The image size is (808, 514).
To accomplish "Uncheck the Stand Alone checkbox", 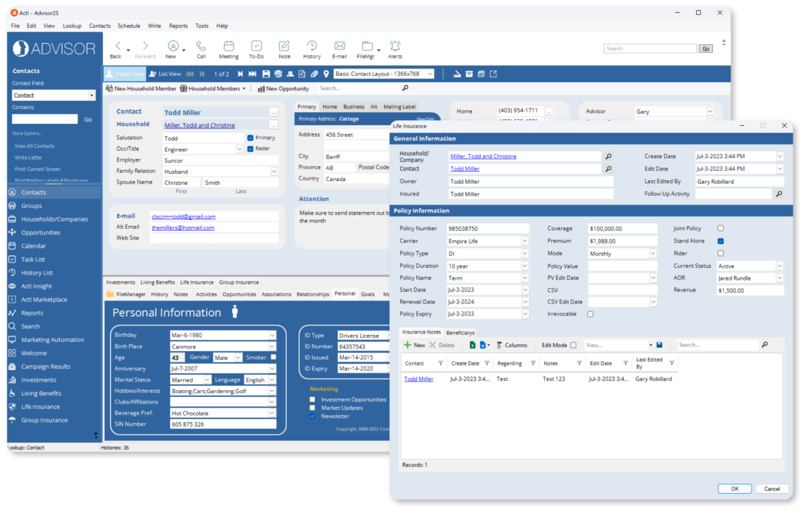I will [x=720, y=241].
